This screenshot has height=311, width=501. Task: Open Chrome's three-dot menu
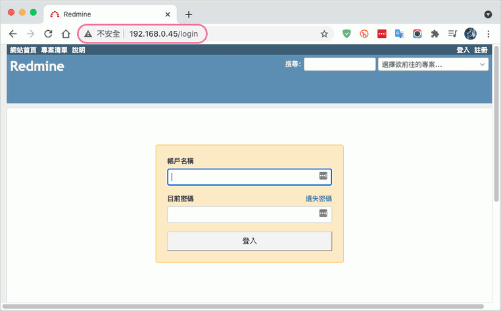pyautogui.click(x=489, y=34)
